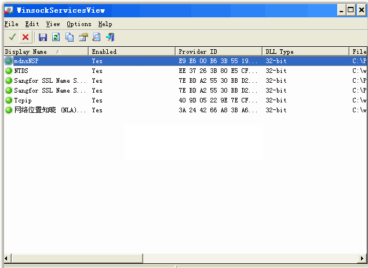Click the Refresh toolbar icon

(x=56, y=37)
